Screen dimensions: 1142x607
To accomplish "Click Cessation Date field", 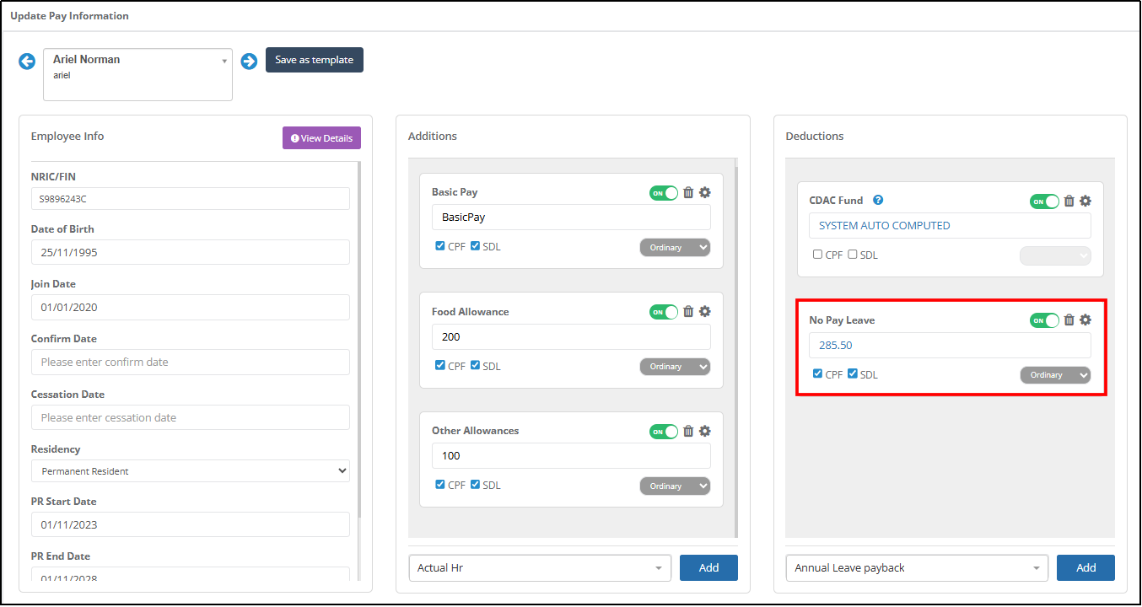I will [191, 417].
